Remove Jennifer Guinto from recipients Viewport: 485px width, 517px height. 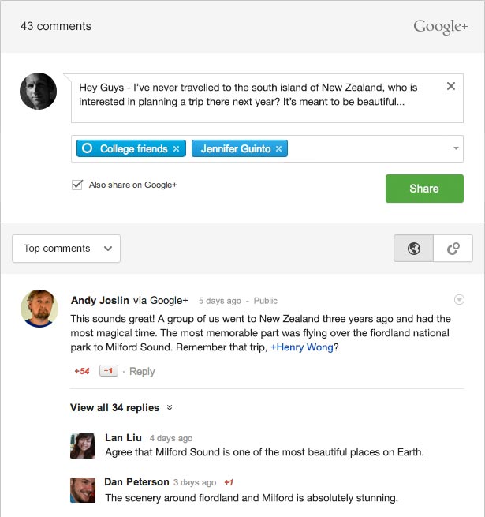point(278,149)
